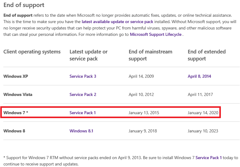Open the Microsoft Support Lifecycle link
Viewport: 240px width, 167px height.
(156, 34)
